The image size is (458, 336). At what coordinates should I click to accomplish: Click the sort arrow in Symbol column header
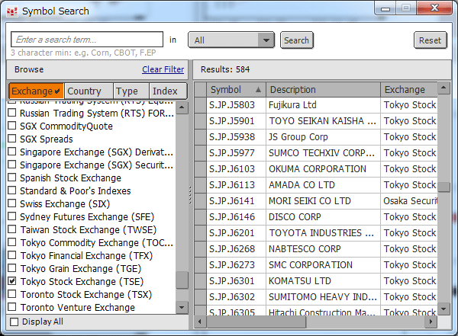[258, 90]
